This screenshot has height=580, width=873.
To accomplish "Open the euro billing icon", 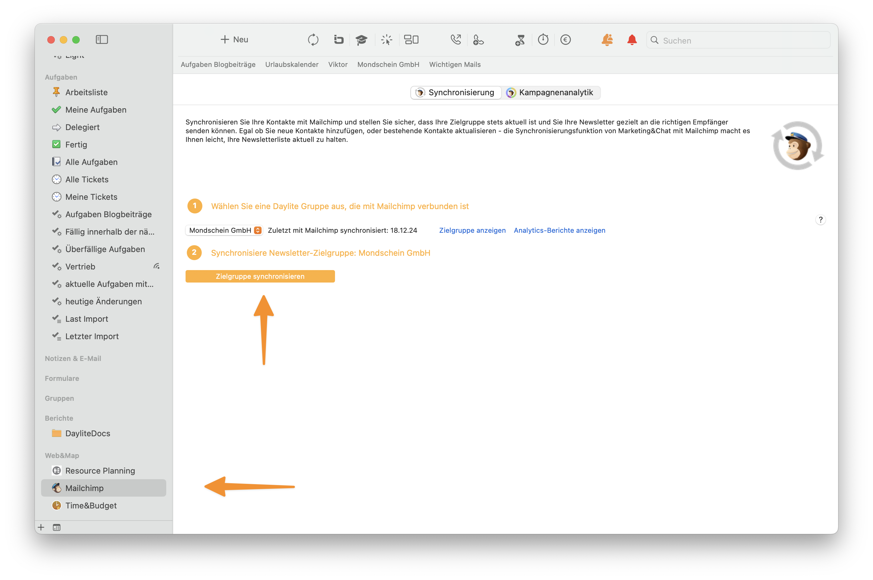I will [x=565, y=40].
